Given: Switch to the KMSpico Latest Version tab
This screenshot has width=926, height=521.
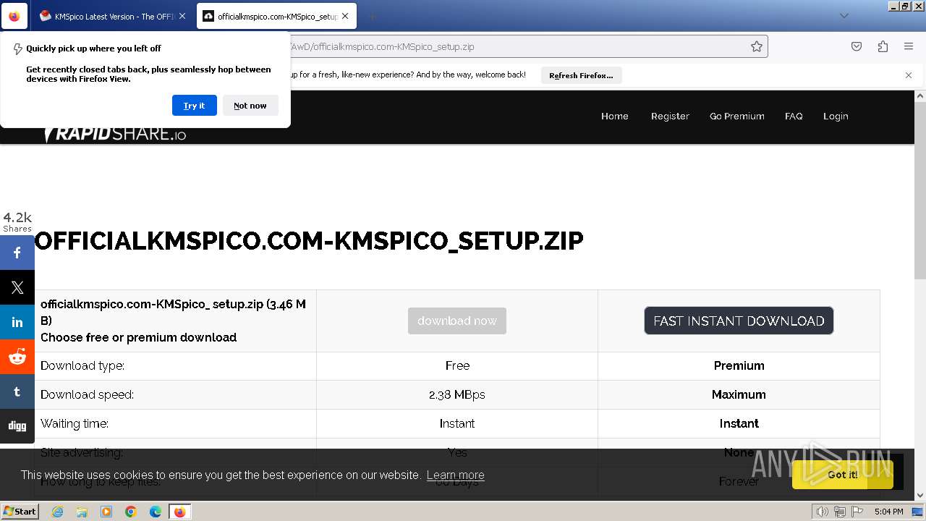Looking at the screenshot, I should pyautogui.click(x=107, y=16).
